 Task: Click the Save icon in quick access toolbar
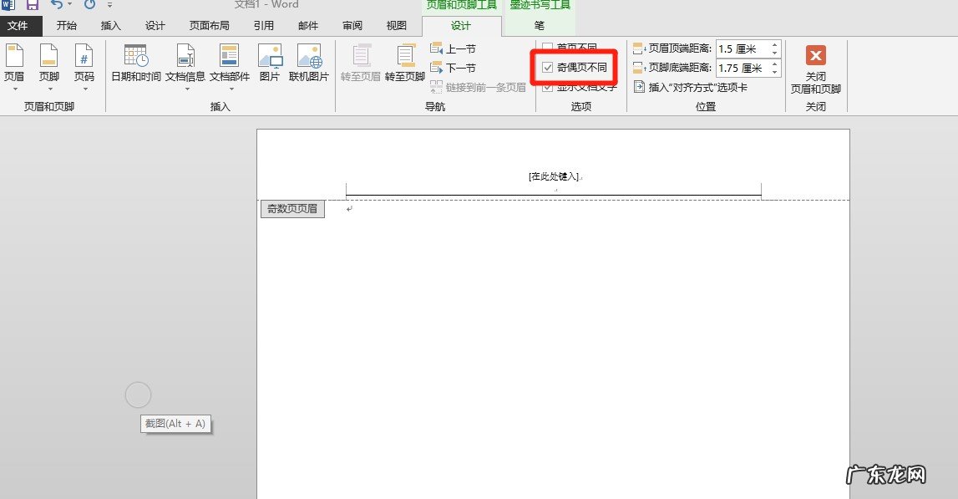pos(33,4)
